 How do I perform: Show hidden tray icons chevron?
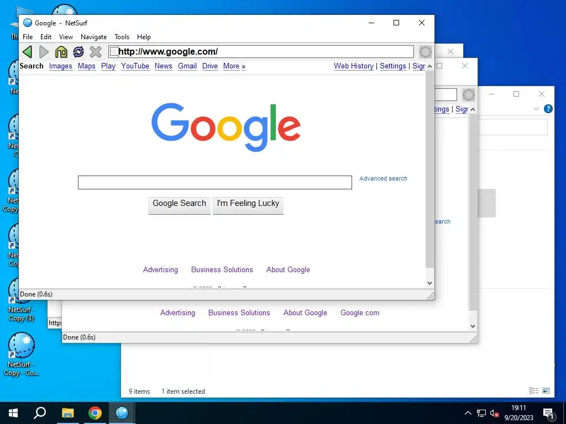(468, 413)
